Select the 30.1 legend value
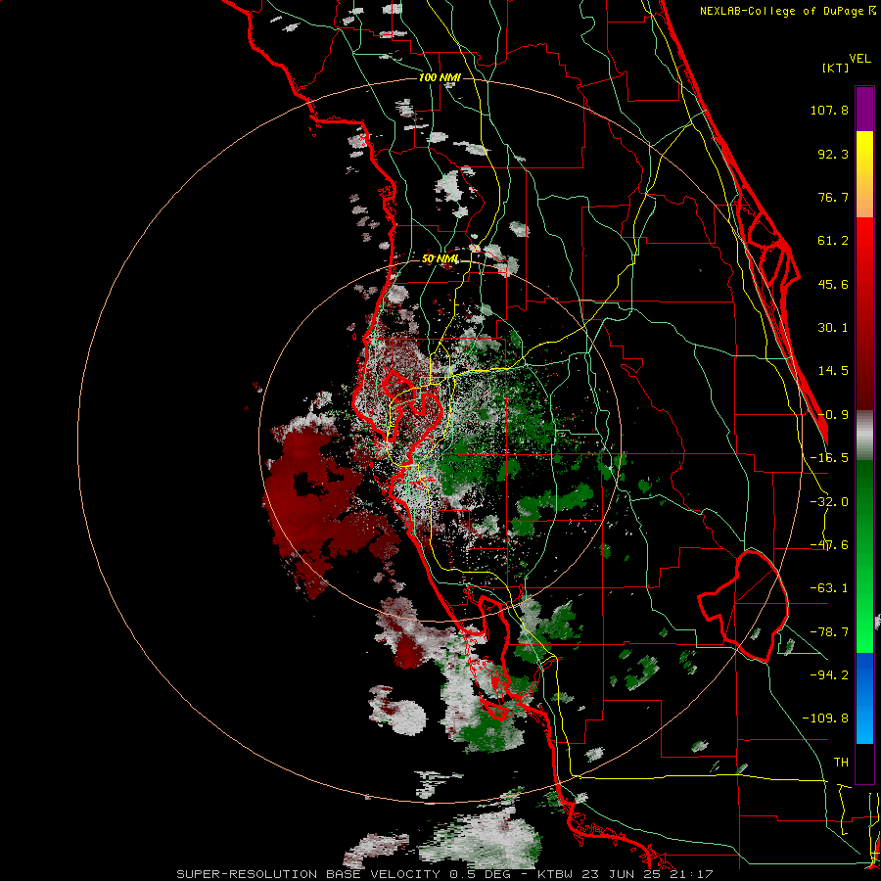Image resolution: width=881 pixels, height=881 pixels. click(833, 328)
